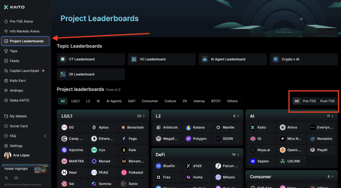Open the Polkadot project icon

(124, 172)
